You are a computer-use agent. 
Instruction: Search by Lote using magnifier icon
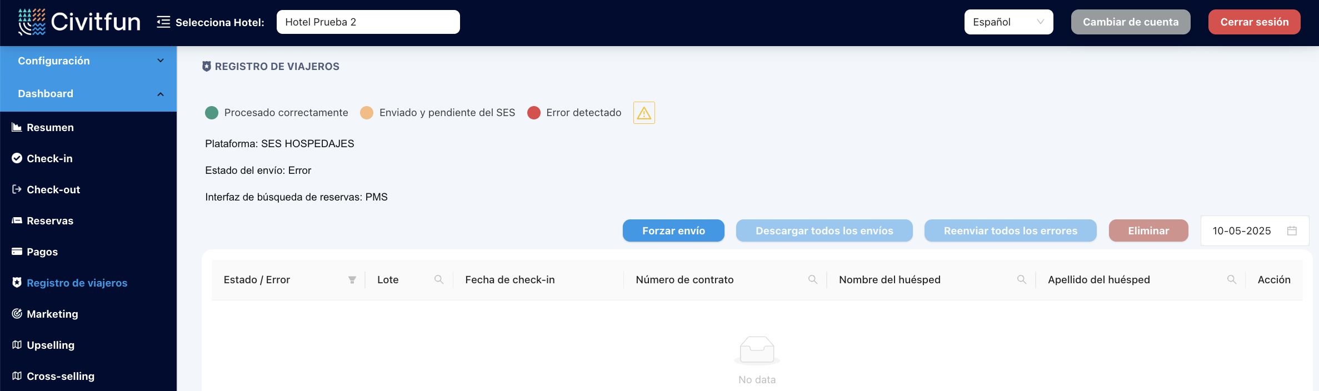(439, 279)
